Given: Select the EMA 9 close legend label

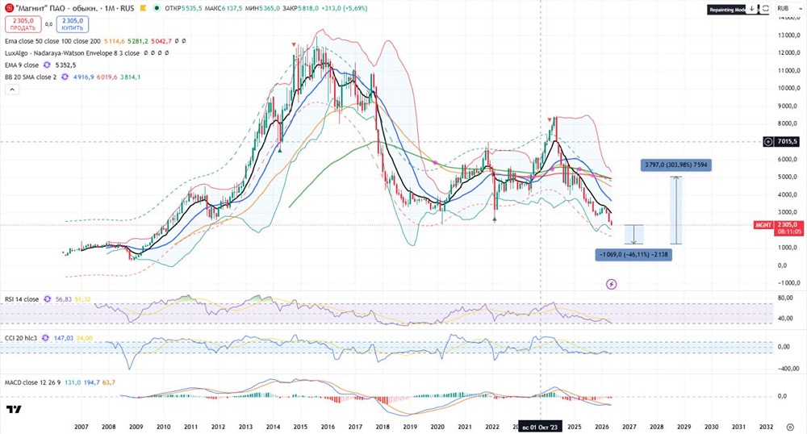Looking at the screenshot, I should (x=22, y=65).
